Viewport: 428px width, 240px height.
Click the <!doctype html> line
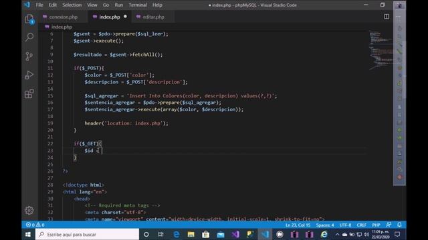tap(83, 185)
